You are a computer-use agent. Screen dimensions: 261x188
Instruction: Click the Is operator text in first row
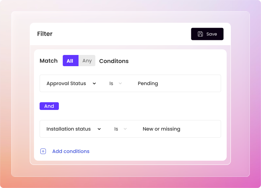click(x=111, y=84)
